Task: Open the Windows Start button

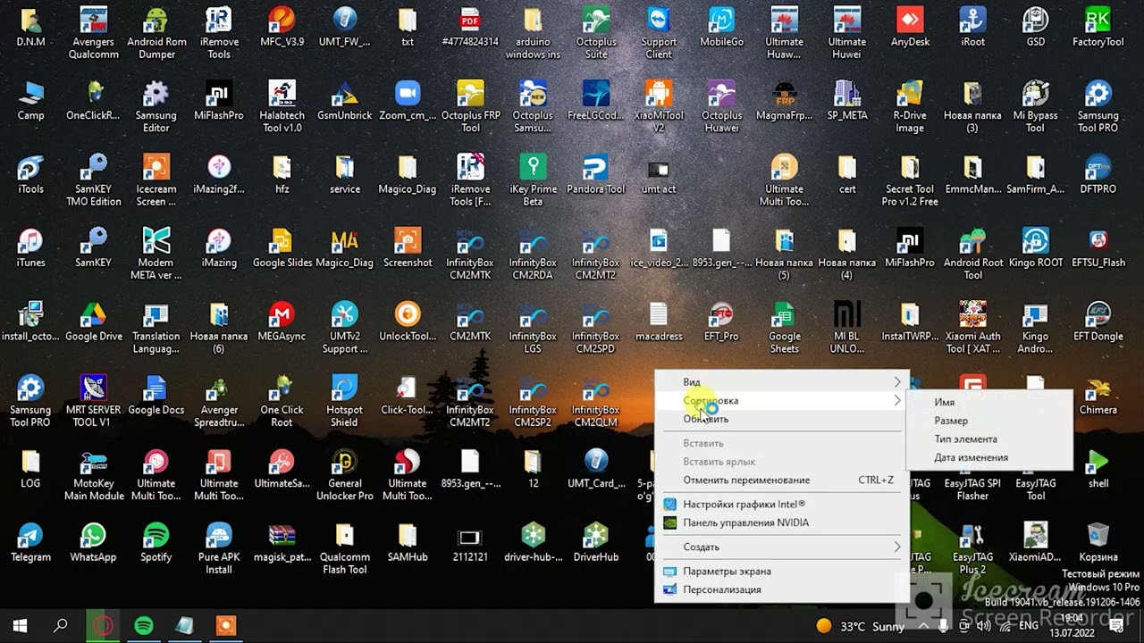Action: pos(20,626)
